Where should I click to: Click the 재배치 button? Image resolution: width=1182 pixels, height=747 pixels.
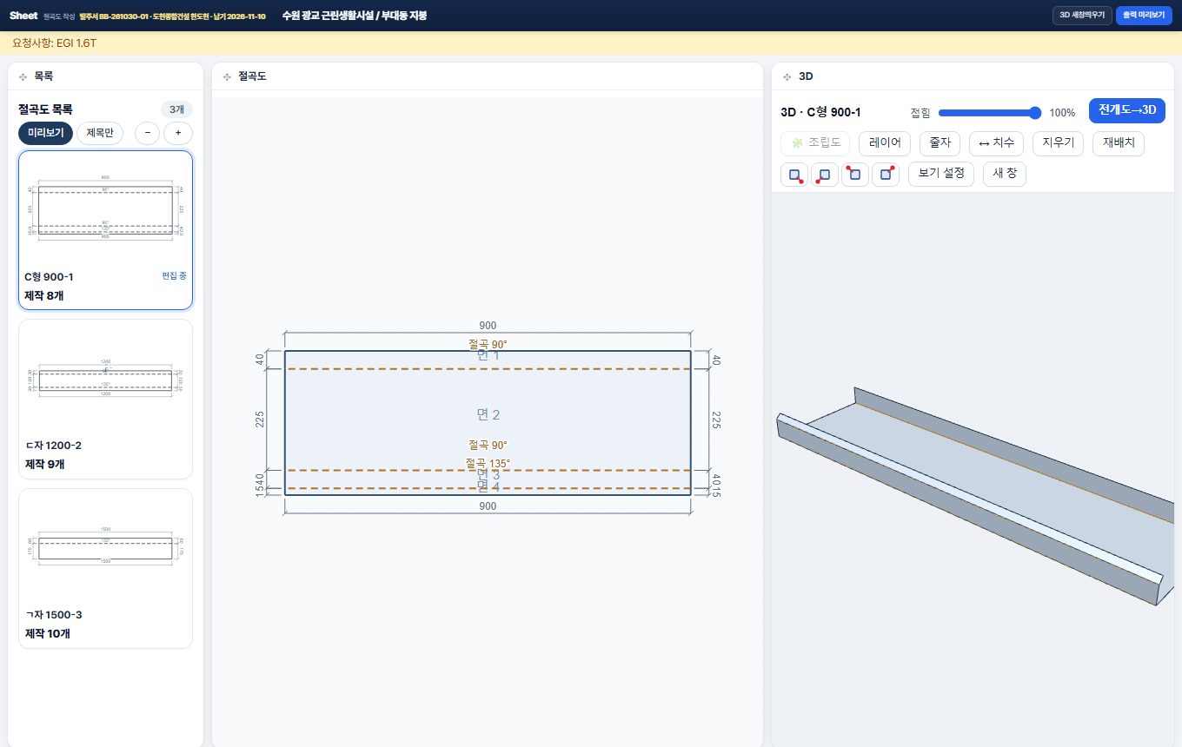1119,143
